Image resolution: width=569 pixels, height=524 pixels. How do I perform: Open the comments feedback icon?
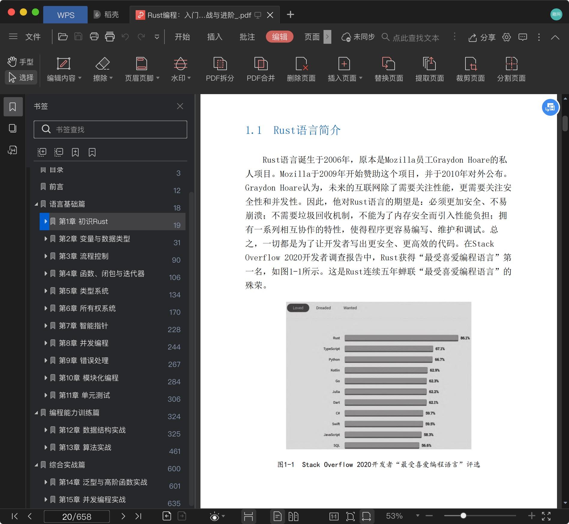pos(523,37)
